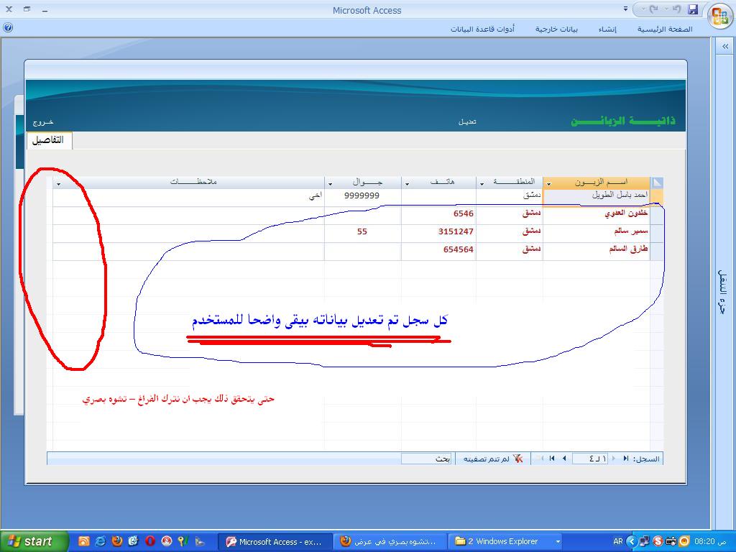Screen dimensions: 736x552
Task: Launch Opera from quick launch bar
Action: pos(150,541)
